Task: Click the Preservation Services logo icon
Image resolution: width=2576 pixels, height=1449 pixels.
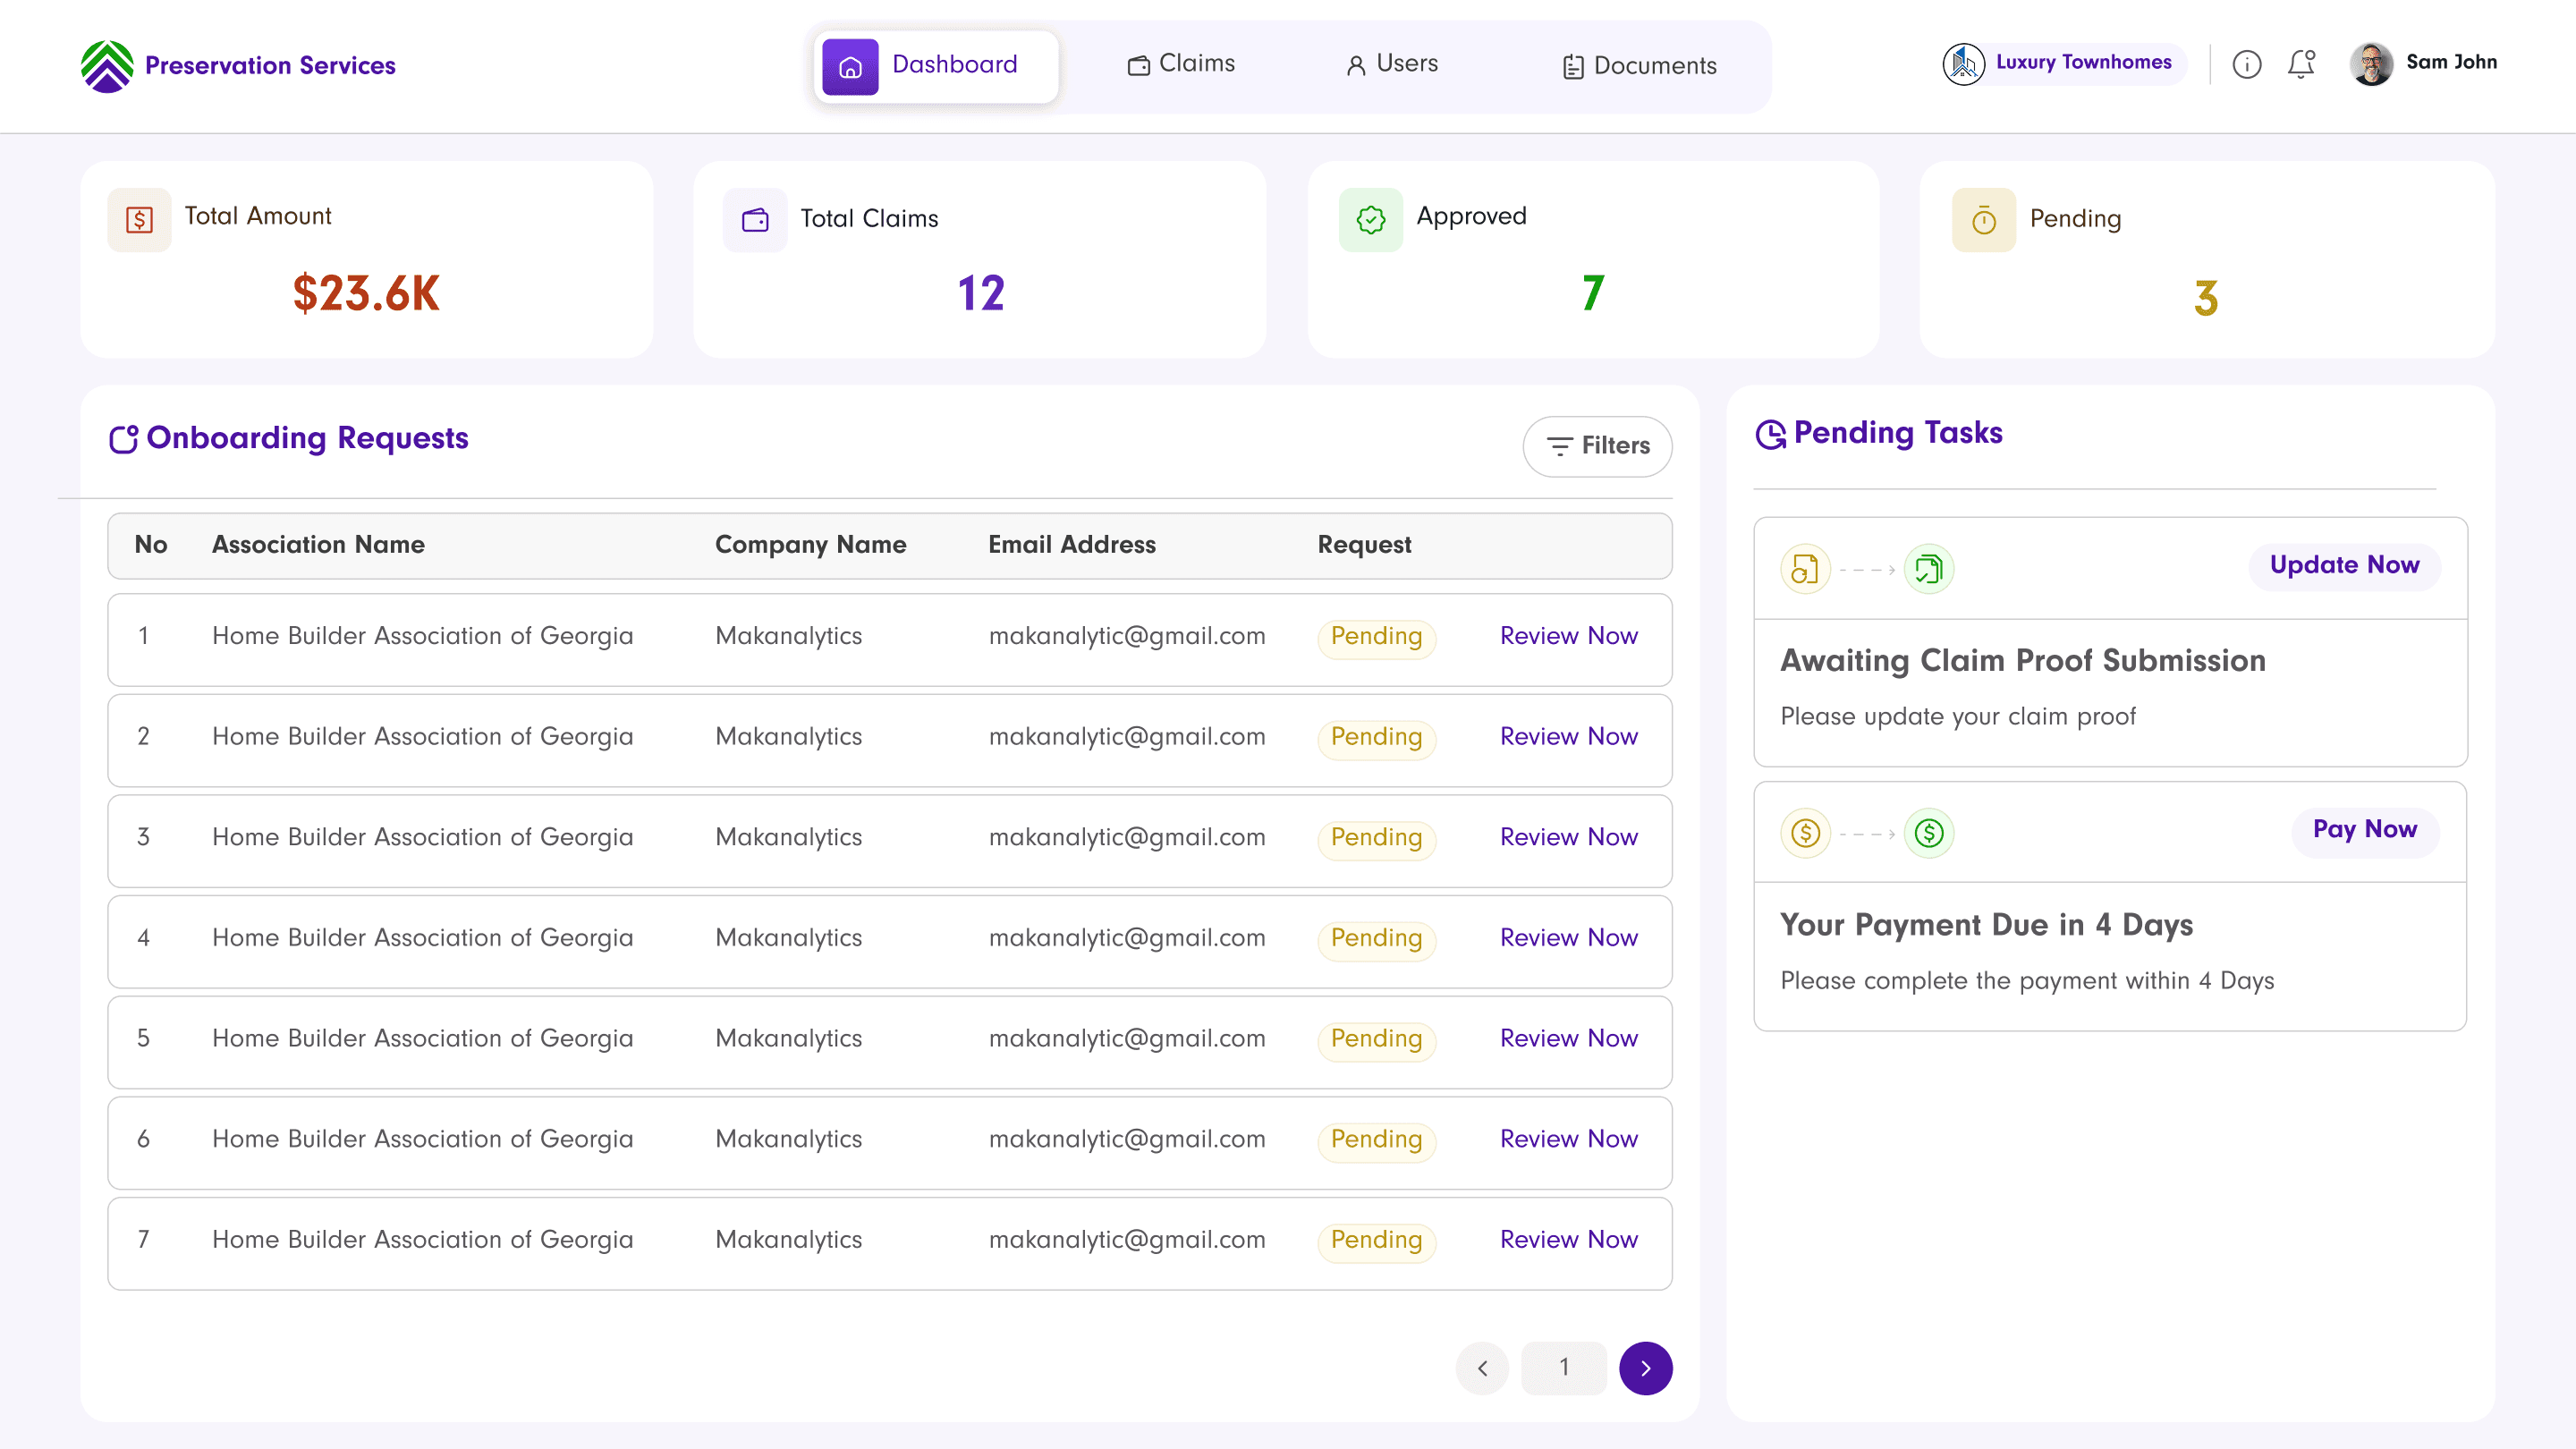Action: pyautogui.click(x=107, y=66)
